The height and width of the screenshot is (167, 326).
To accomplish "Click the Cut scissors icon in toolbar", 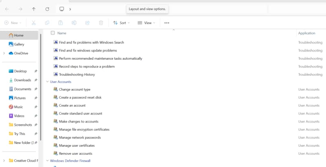I will [x=33, y=23].
